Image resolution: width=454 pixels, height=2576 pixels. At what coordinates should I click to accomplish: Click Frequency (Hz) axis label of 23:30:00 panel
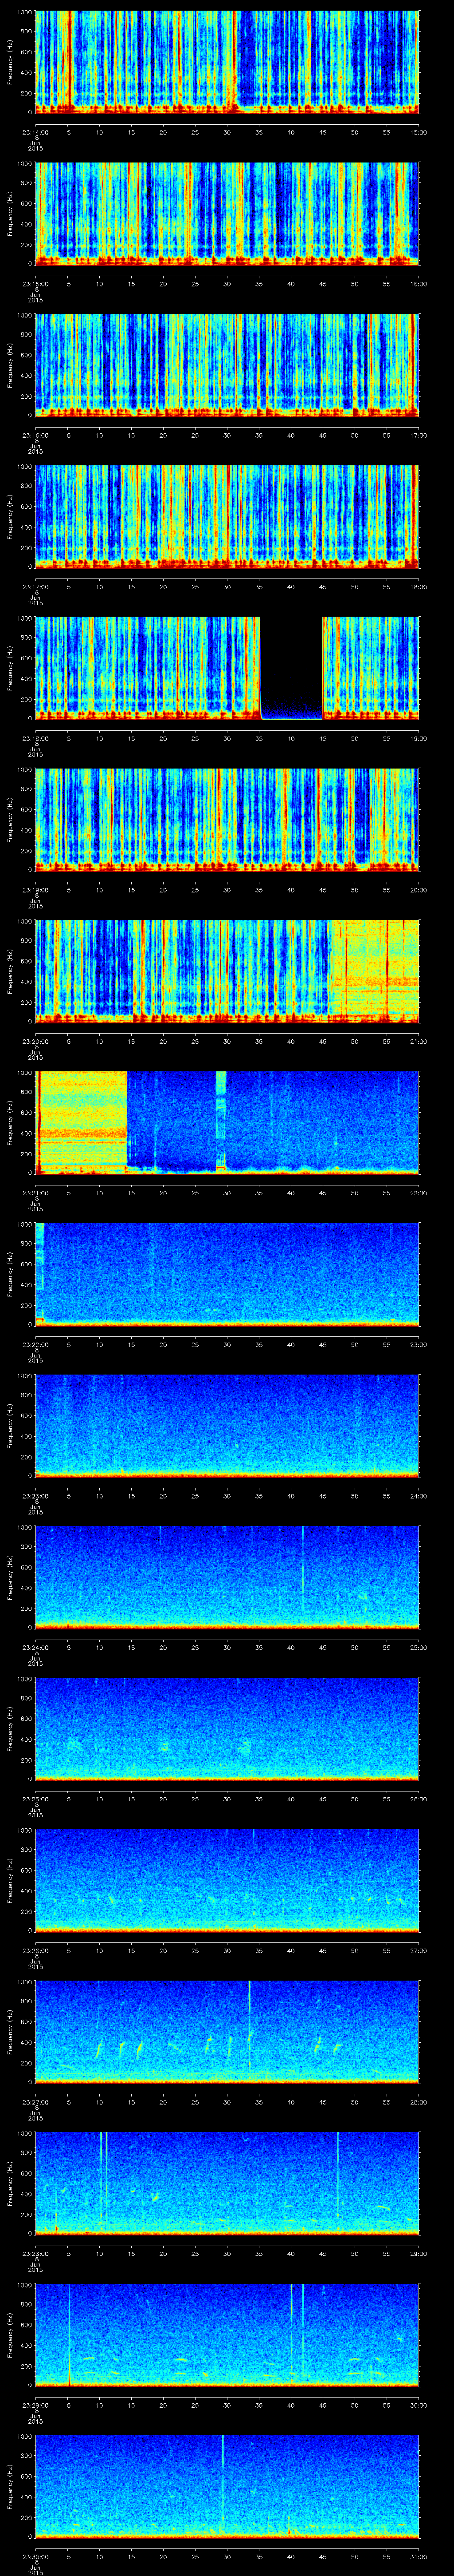point(10,2488)
